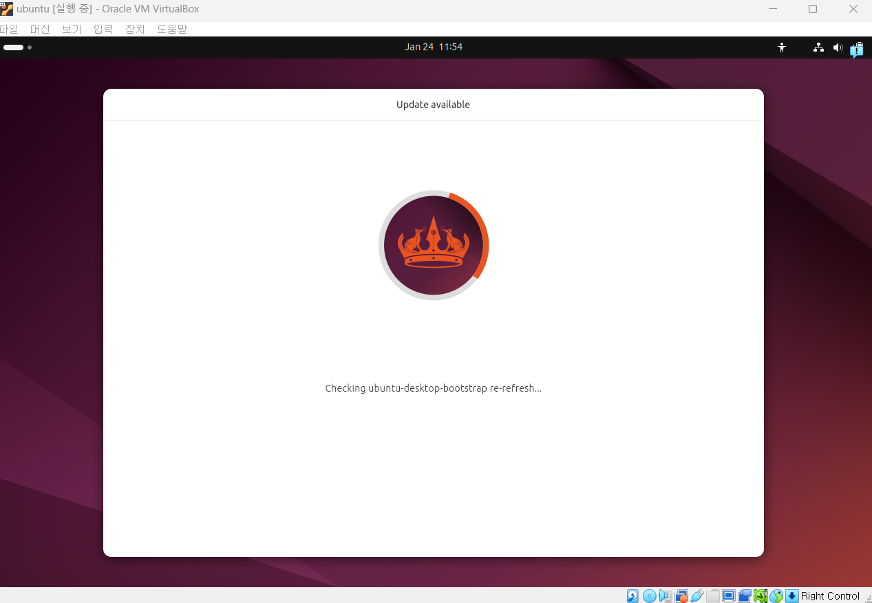Minimize the VirtualBox window

pyautogui.click(x=772, y=9)
